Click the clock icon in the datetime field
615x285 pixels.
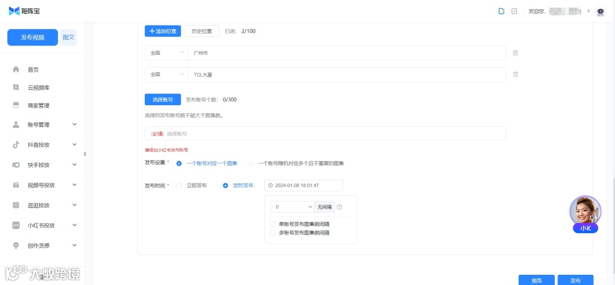coord(270,185)
